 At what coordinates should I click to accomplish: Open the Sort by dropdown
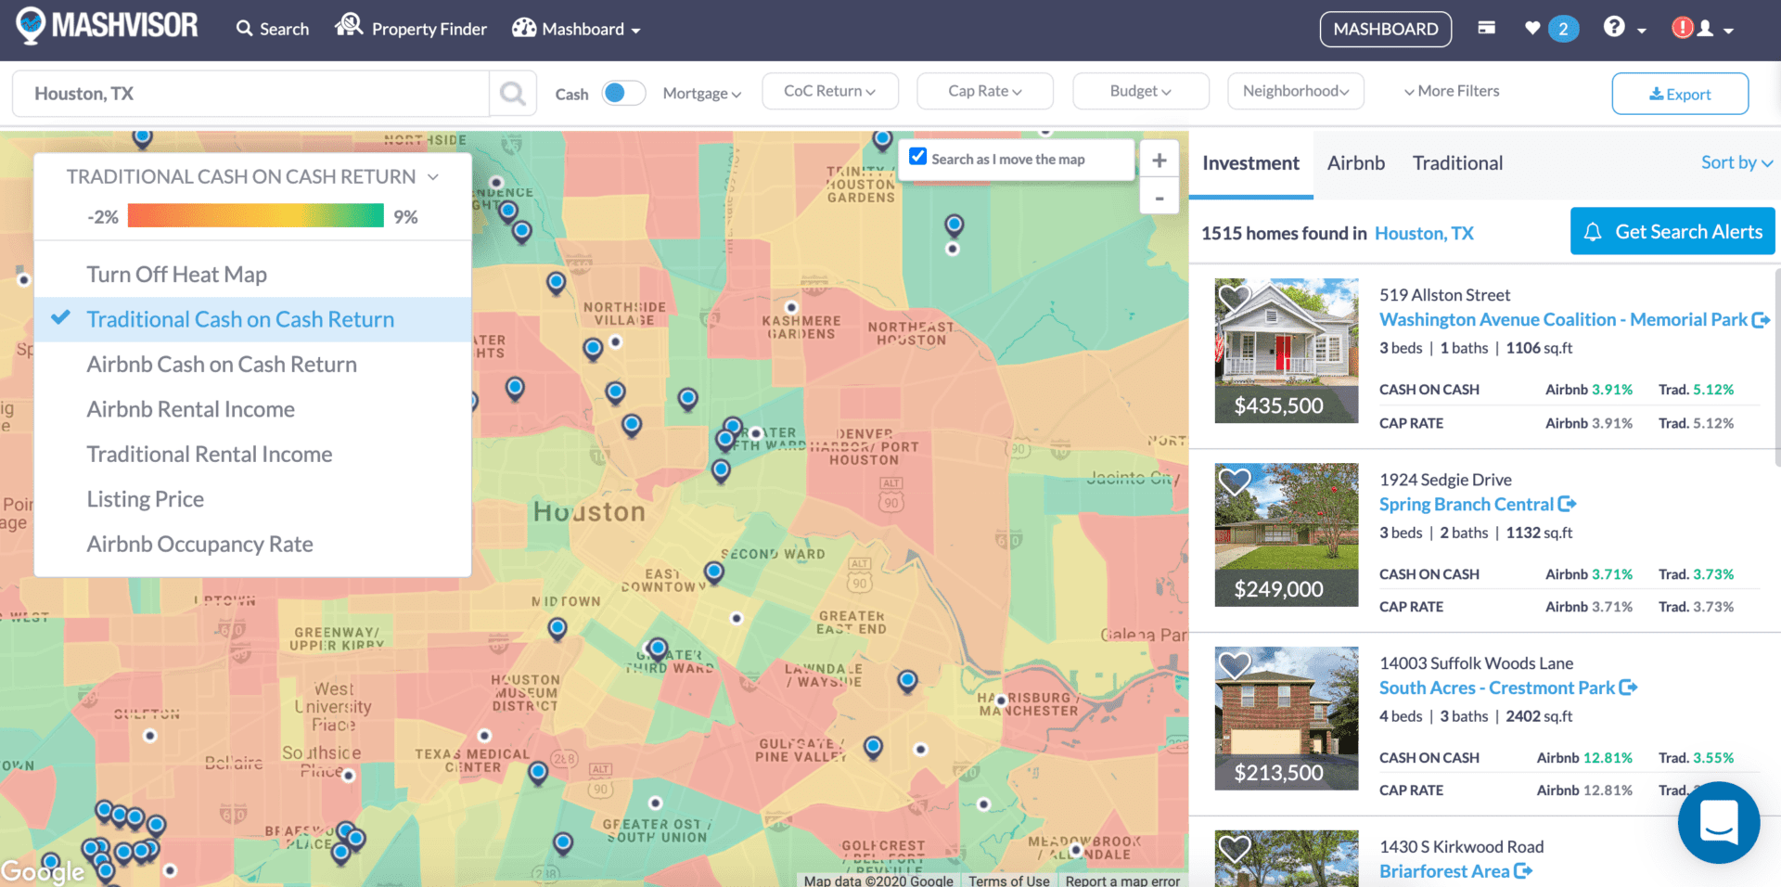1736,162
